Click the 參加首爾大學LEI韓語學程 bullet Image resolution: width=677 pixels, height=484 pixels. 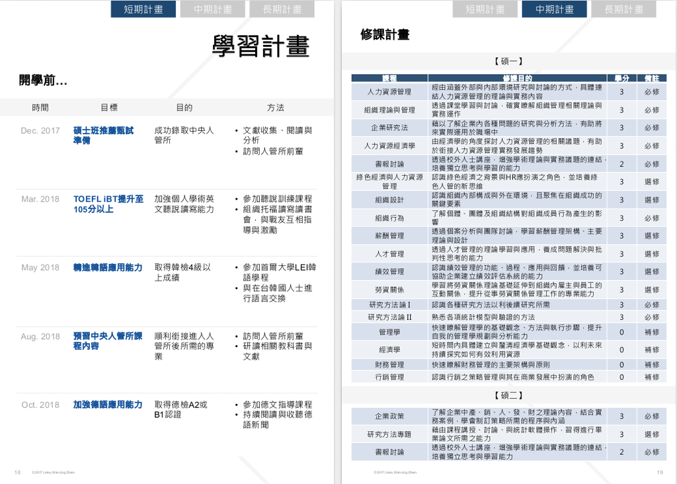(x=280, y=272)
